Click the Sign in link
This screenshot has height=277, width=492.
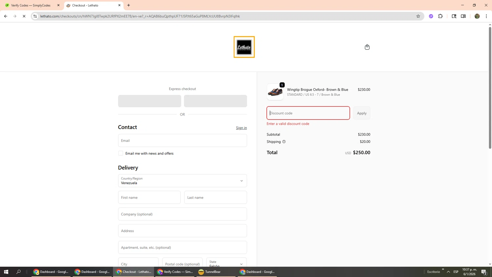coord(241,128)
